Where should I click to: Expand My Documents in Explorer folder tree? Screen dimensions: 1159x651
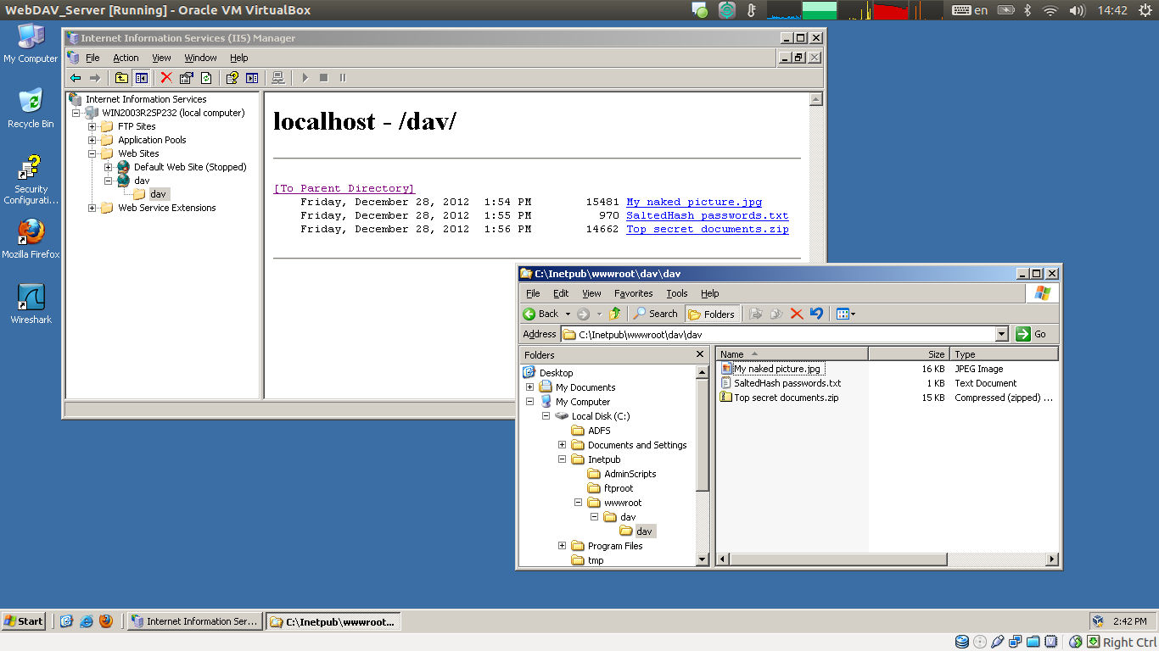click(529, 387)
